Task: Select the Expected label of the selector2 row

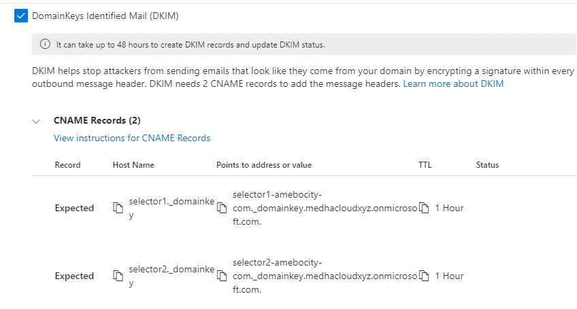Action: [x=74, y=276]
